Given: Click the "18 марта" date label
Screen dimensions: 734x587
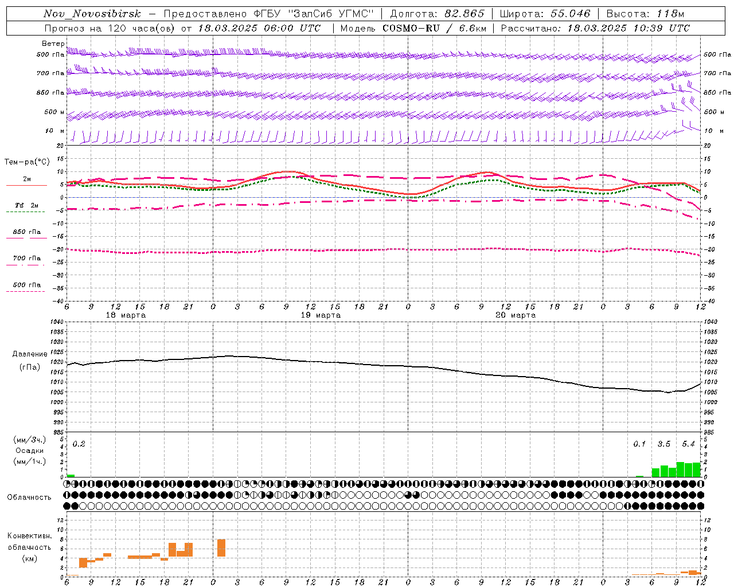Looking at the screenshot, I should coord(126,315).
